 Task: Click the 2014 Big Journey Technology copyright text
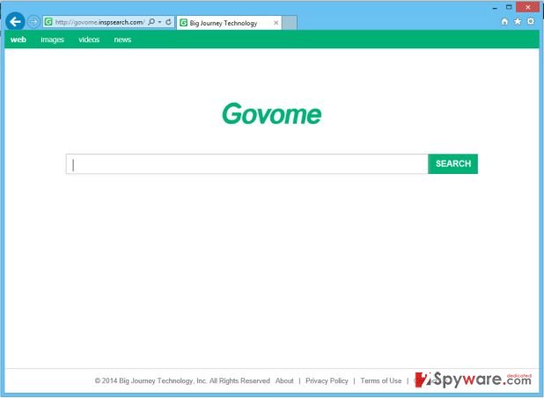182,380
